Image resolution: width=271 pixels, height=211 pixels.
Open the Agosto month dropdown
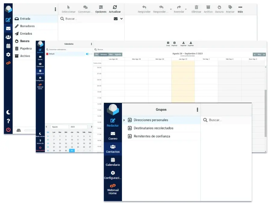pyautogui.click(x=59, y=127)
